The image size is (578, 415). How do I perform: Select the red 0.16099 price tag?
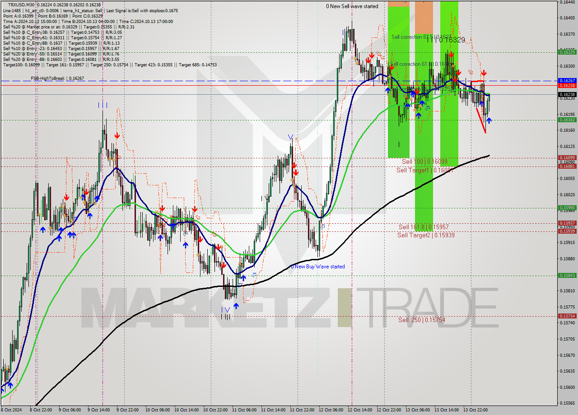(567, 158)
